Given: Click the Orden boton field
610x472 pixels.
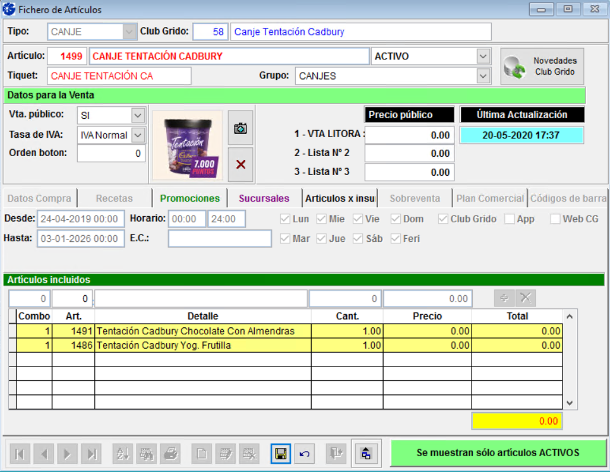Looking at the screenshot, I should click(x=111, y=153).
